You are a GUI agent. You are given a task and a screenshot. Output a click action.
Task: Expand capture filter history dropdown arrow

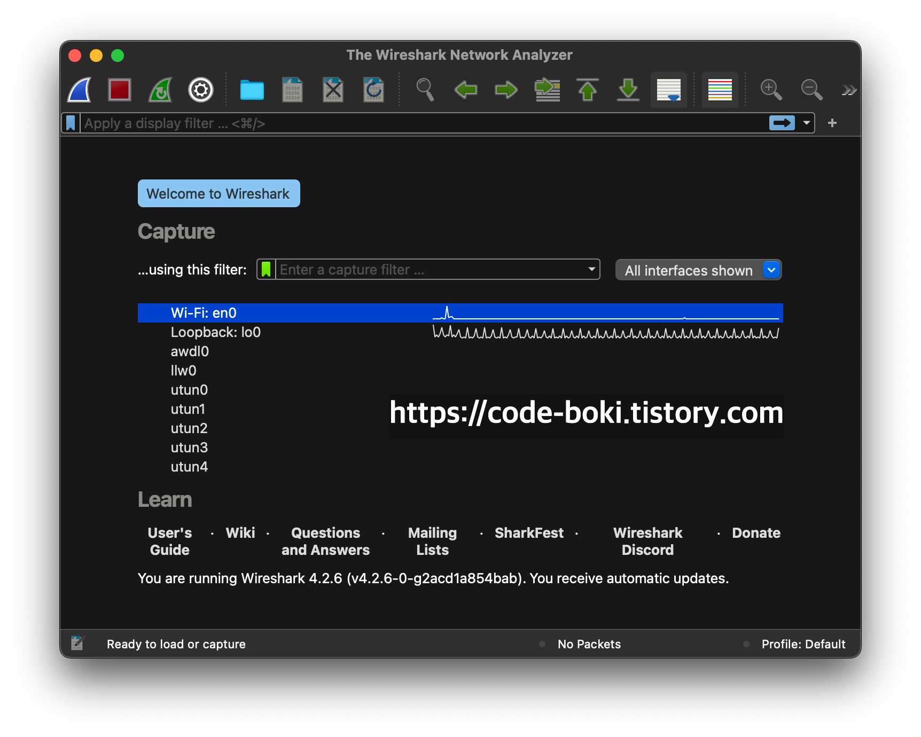[x=592, y=269]
